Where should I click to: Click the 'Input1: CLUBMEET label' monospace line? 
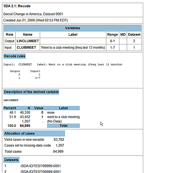(63, 65)
